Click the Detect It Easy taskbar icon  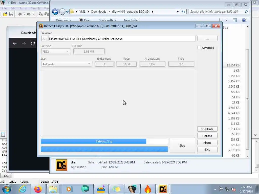[163, 189]
